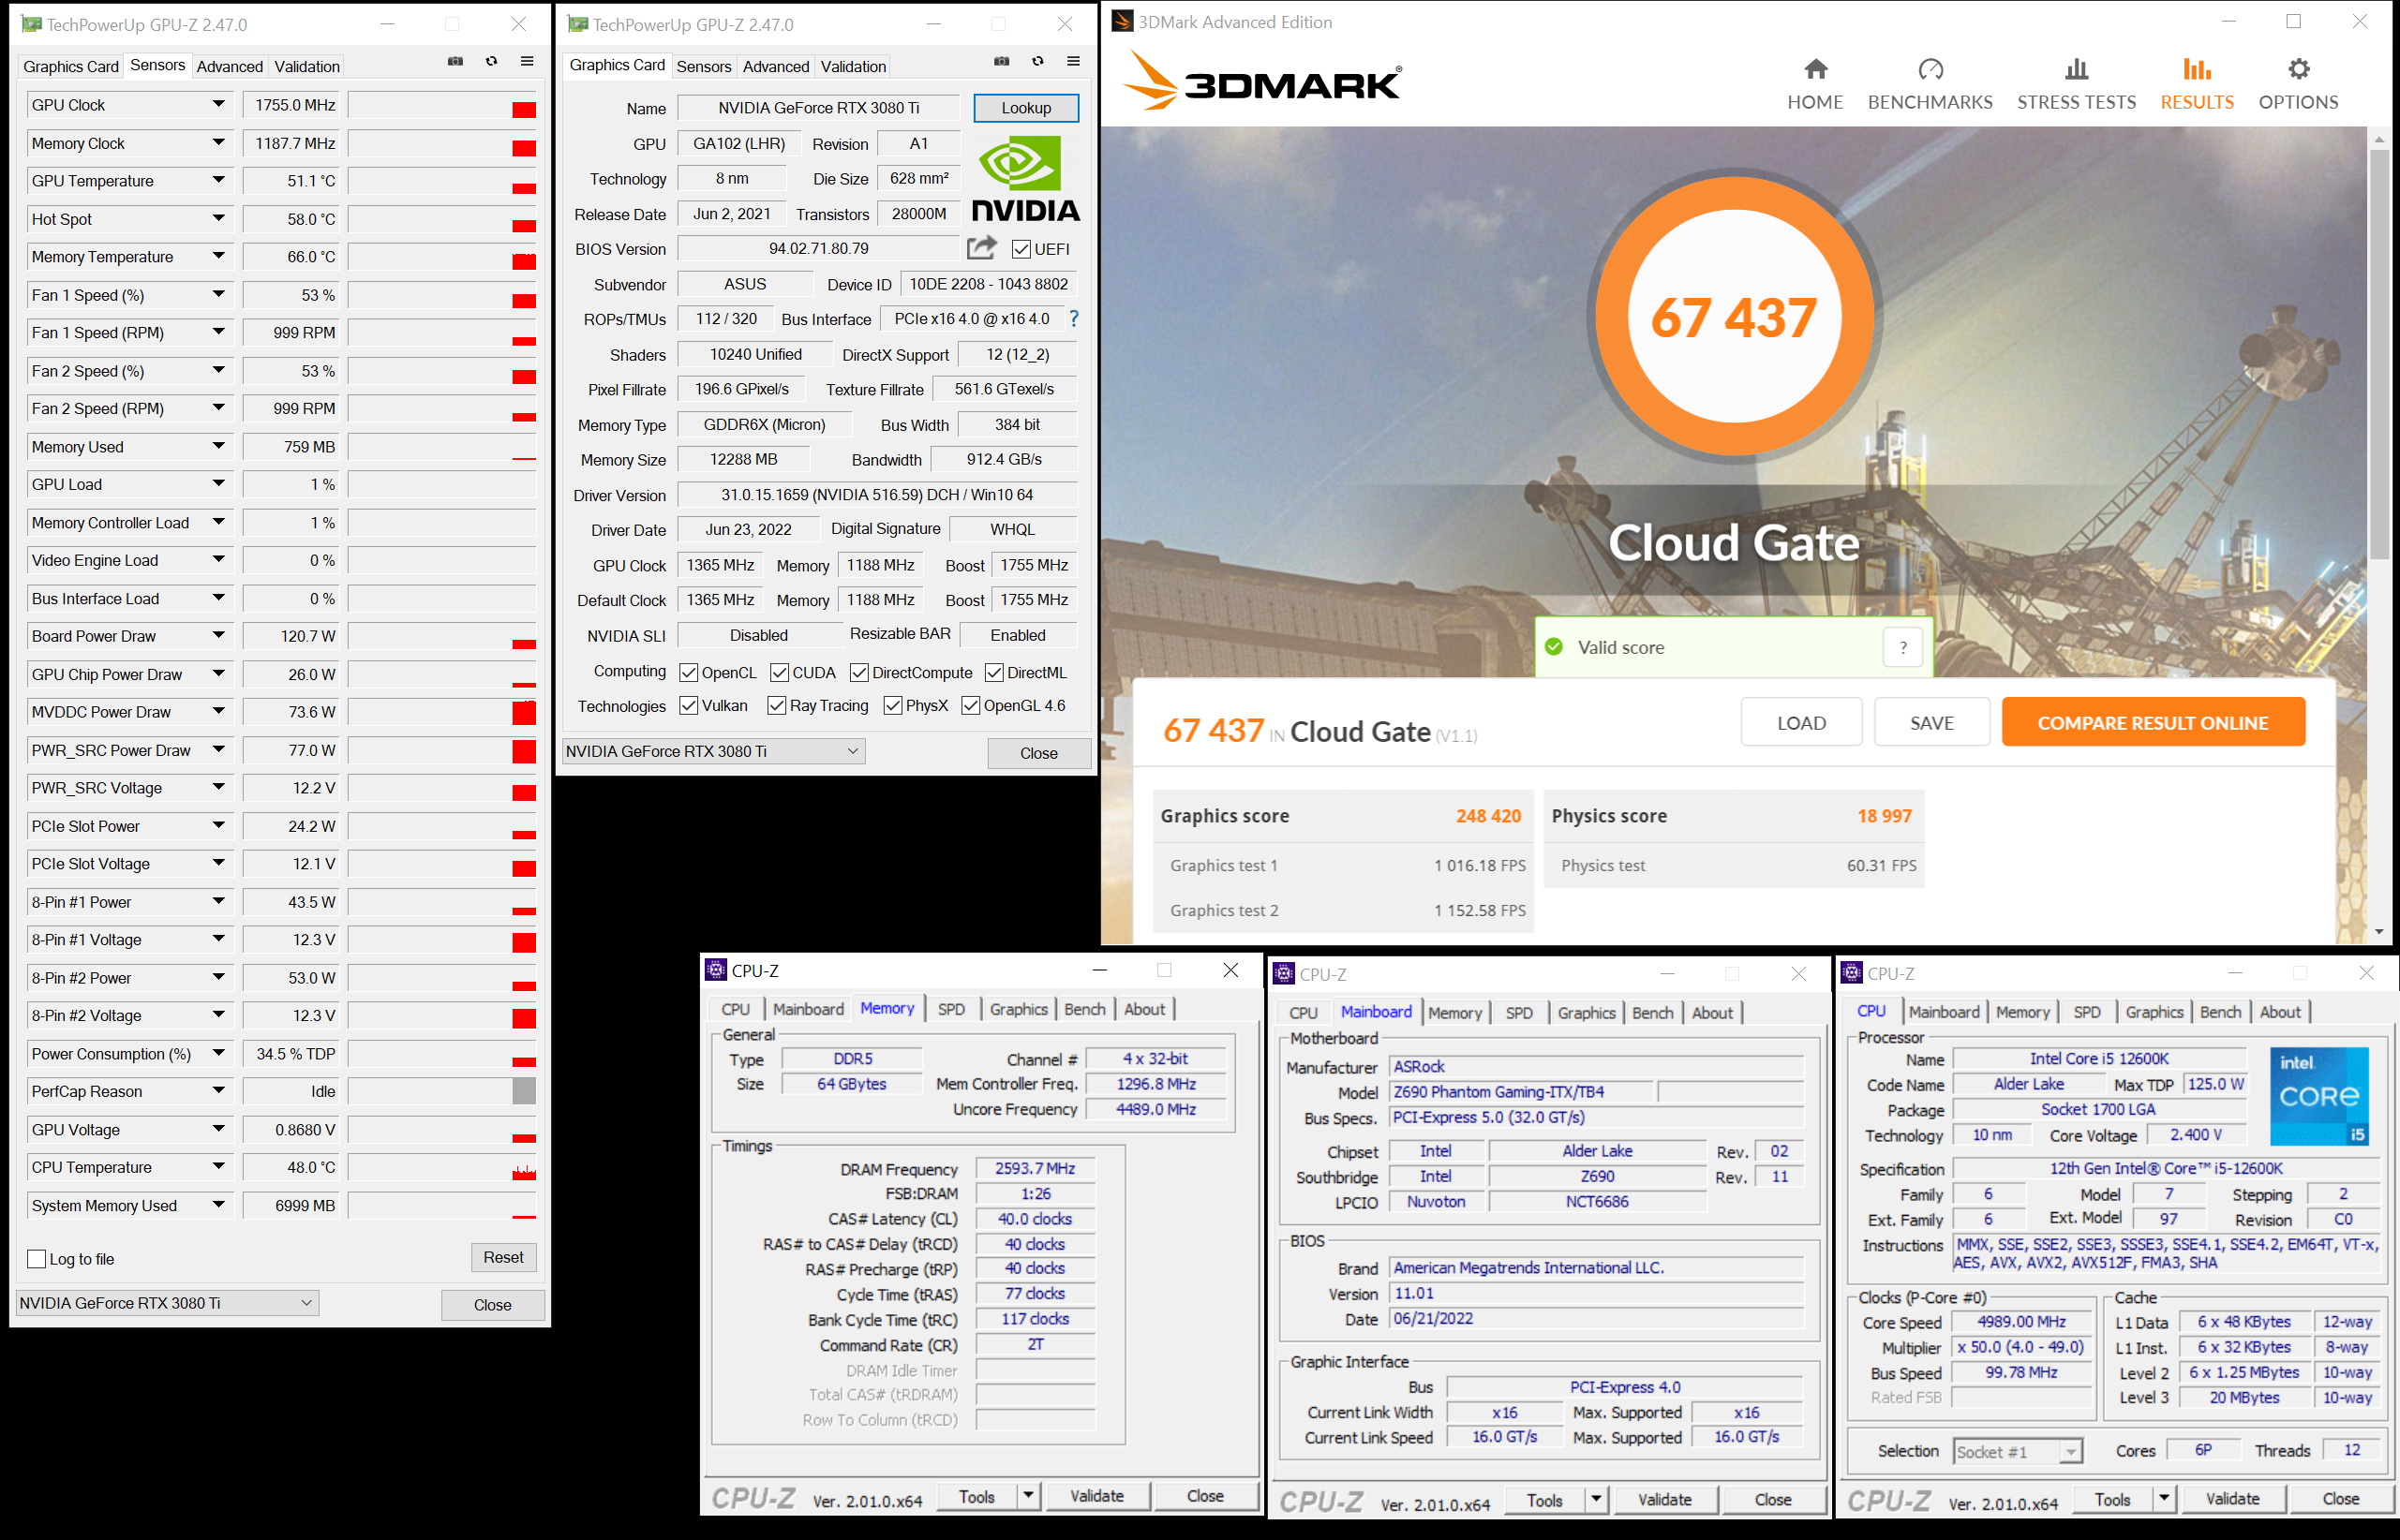
Task: Open 3DMark RESULTS section
Action: [2197, 84]
